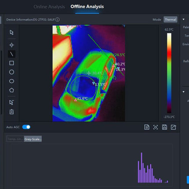This screenshot has width=189, height=189.
Task: Select the point measurement crosshair tool
Action: tap(11, 45)
